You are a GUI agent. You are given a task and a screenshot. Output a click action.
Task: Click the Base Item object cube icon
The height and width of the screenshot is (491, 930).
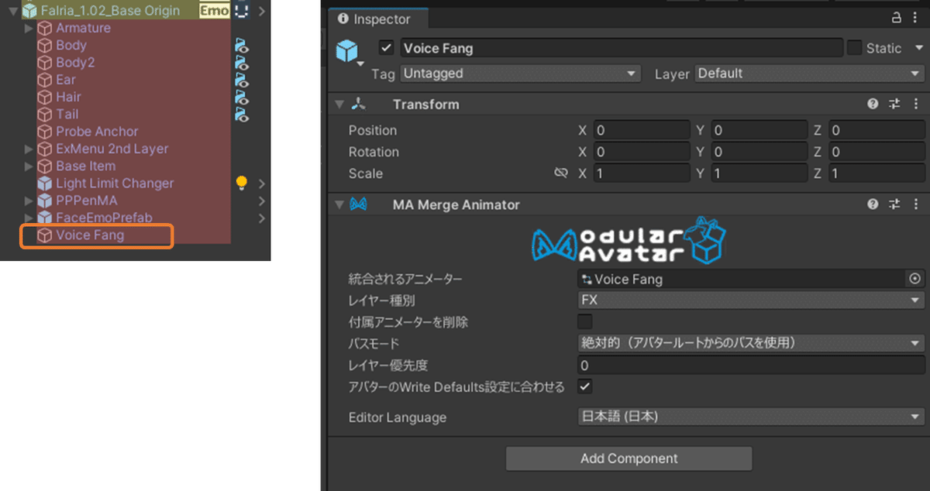click(45, 166)
